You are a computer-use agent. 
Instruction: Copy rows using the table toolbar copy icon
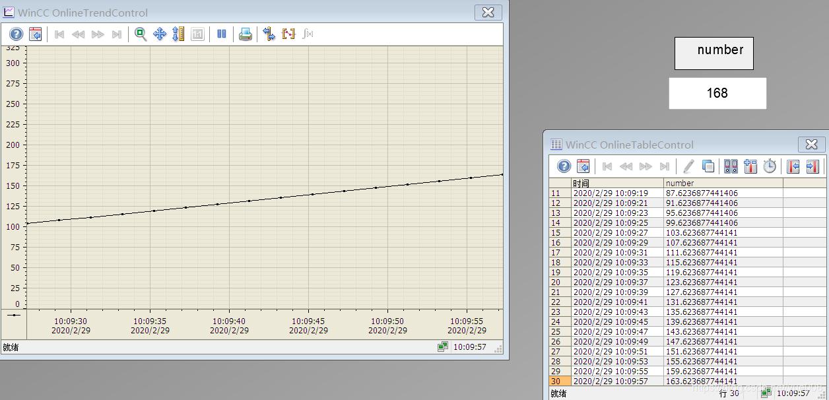(708, 166)
